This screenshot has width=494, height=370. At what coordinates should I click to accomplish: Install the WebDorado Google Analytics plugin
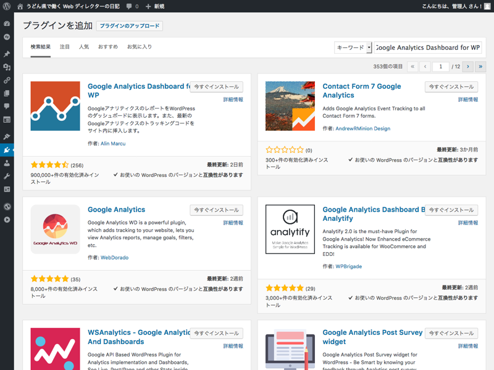point(217,210)
